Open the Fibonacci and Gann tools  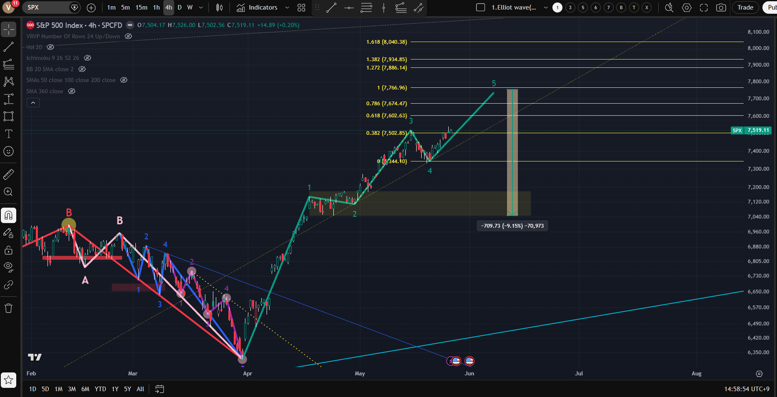pyautogui.click(x=9, y=64)
